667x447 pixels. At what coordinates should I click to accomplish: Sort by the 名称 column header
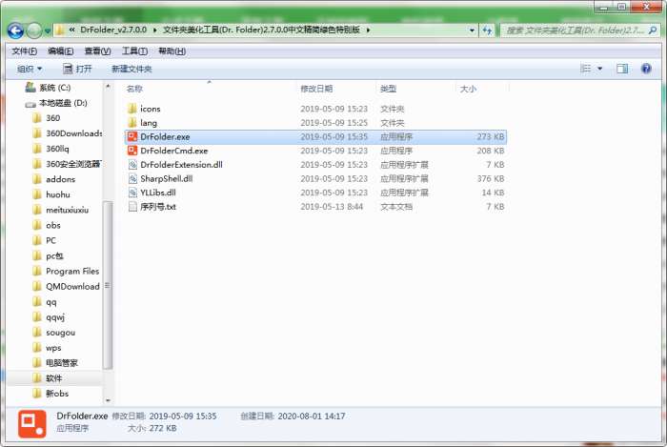pos(134,89)
